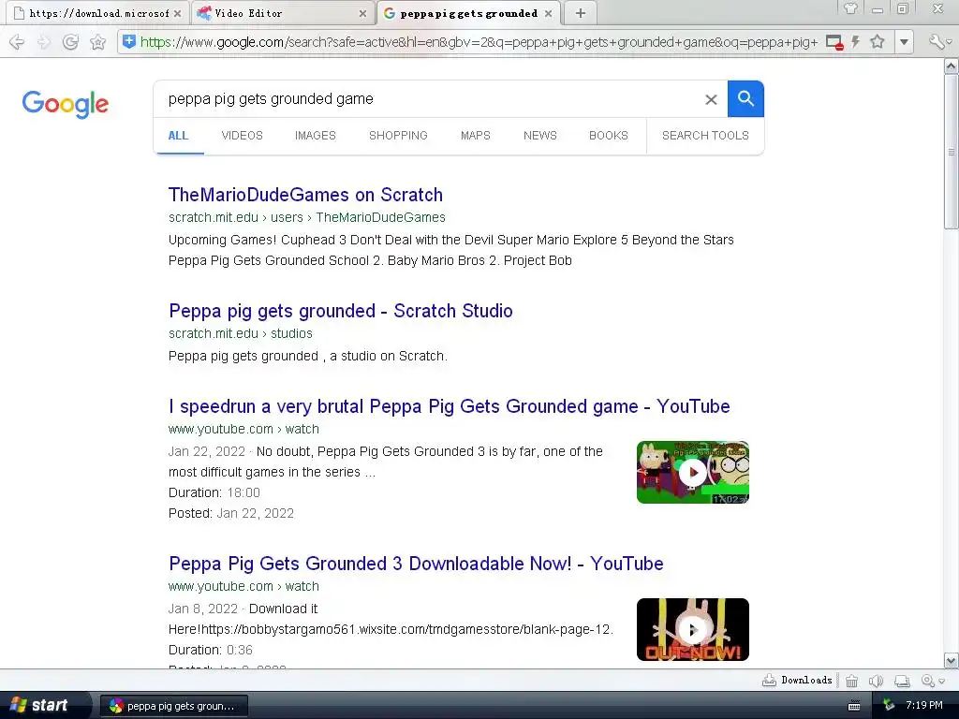This screenshot has height=719, width=959.
Task: Play the OUT NOW video thumbnail
Action: (x=693, y=630)
